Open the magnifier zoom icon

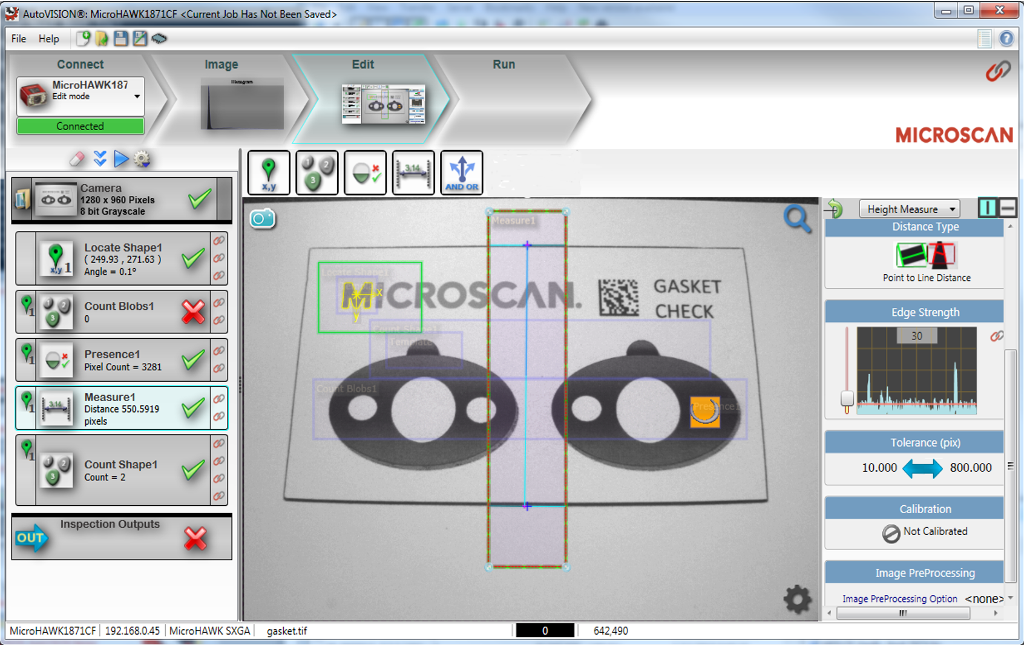(x=797, y=219)
